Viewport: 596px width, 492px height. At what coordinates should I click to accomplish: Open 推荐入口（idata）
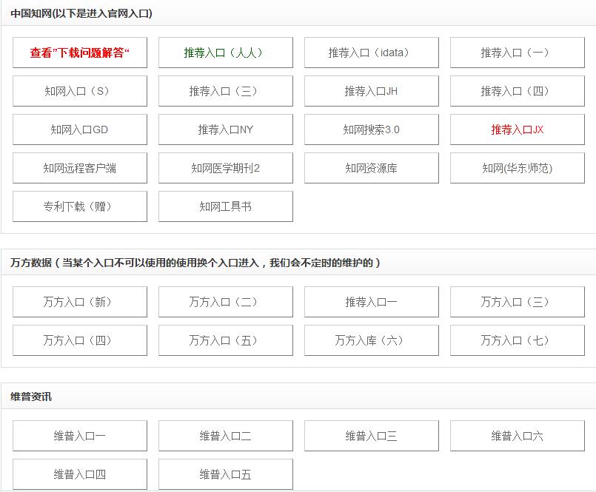[x=372, y=53]
